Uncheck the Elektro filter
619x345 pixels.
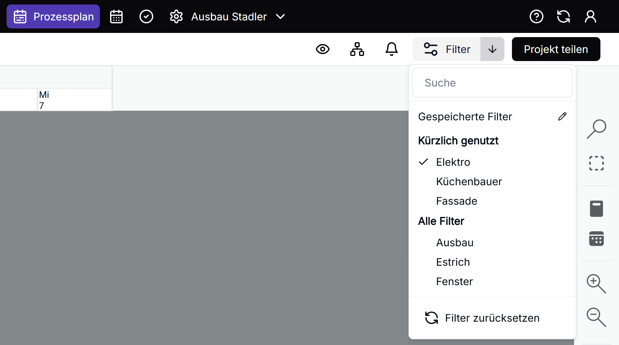pyautogui.click(x=453, y=162)
